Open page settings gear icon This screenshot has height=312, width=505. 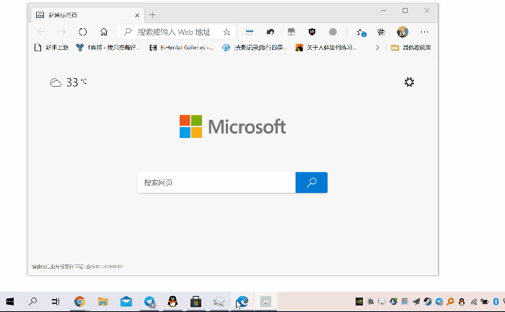409,82
